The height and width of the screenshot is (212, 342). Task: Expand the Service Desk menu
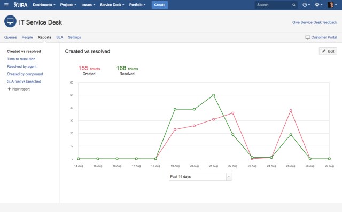coord(112,5)
